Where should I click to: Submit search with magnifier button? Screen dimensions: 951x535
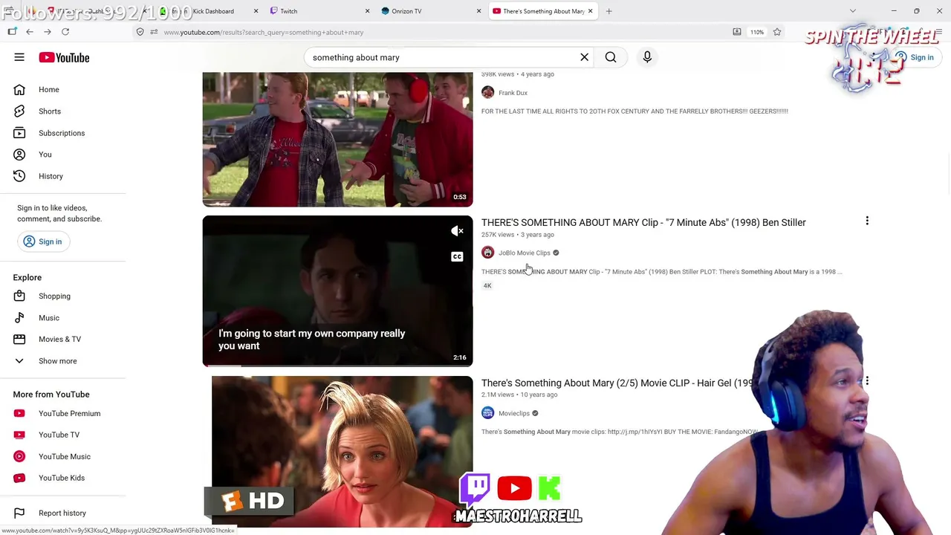pyautogui.click(x=611, y=57)
